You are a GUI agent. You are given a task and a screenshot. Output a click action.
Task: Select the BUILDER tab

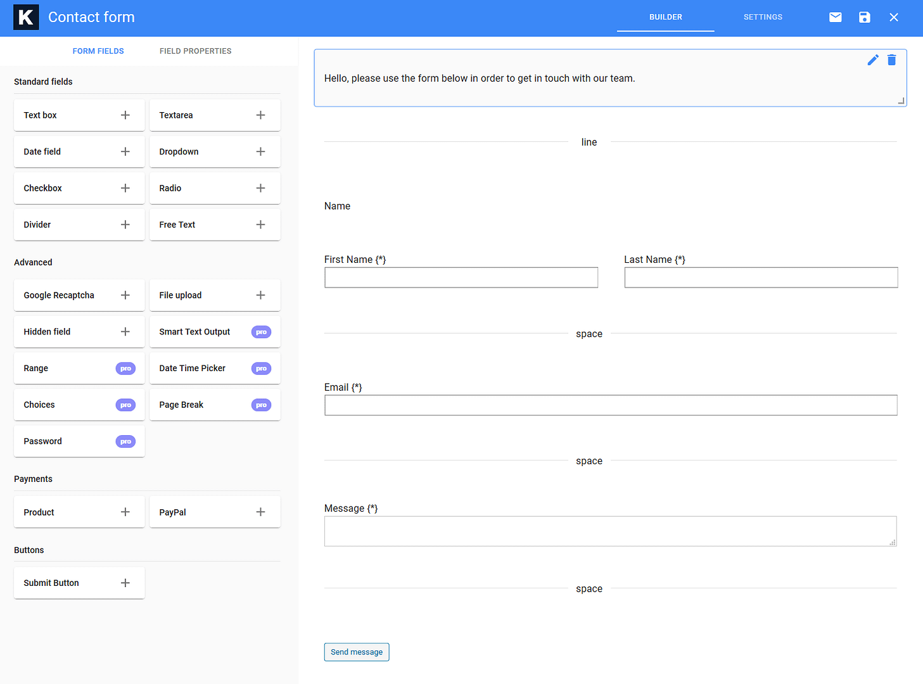[x=665, y=17]
